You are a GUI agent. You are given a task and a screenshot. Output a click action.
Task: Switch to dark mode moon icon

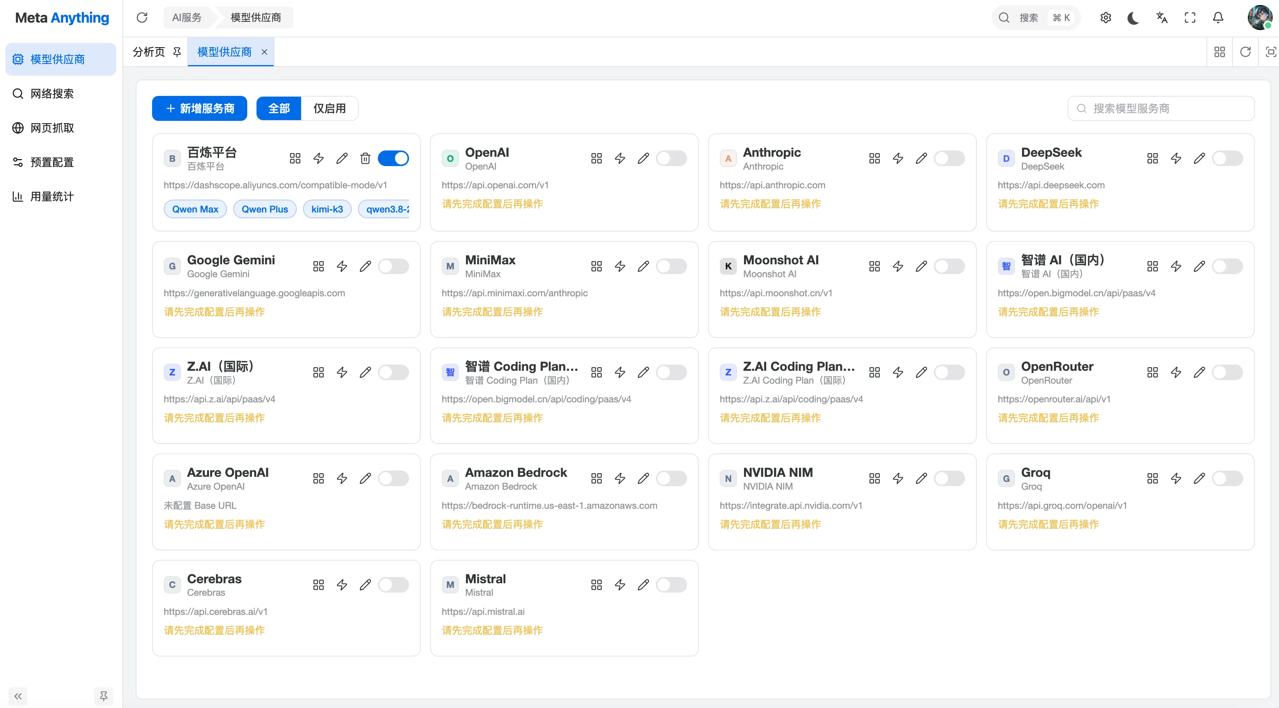[x=1133, y=18]
